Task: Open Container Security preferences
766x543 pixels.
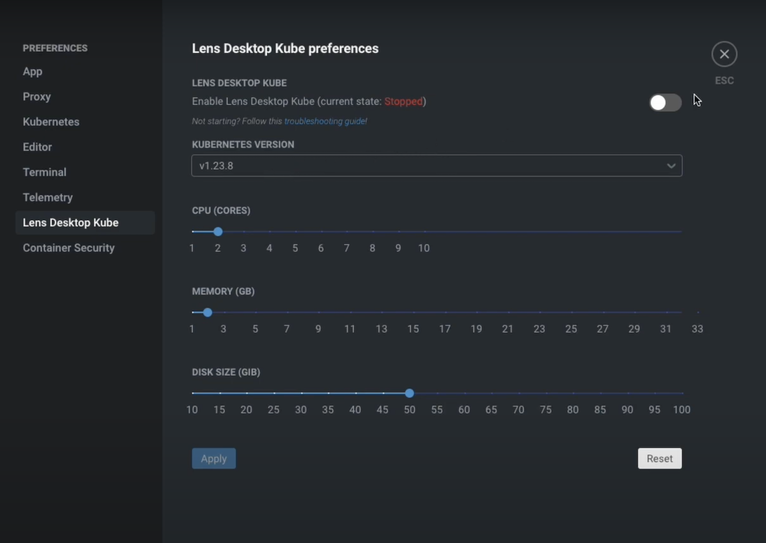Action: pyautogui.click(x=69, y=248)
